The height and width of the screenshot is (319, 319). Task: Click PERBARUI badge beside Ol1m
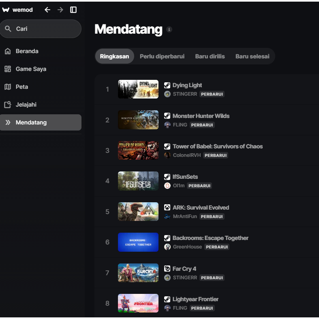199,186
